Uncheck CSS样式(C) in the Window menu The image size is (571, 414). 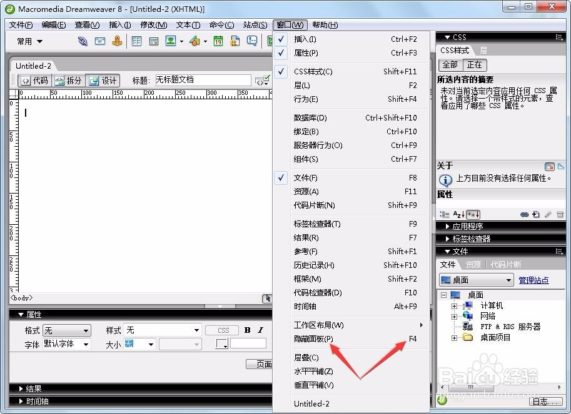point(351,72)
